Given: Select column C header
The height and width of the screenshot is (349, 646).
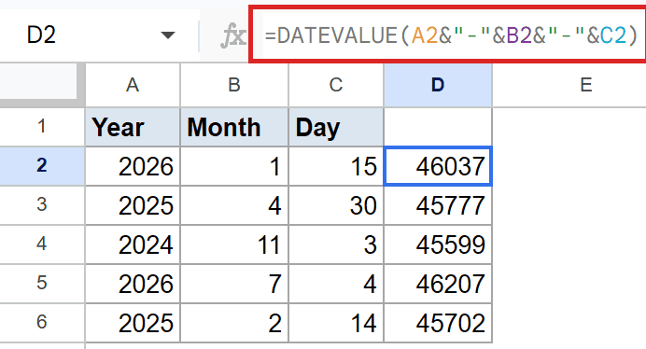Looking at the screenshot, I should point(336,85).
